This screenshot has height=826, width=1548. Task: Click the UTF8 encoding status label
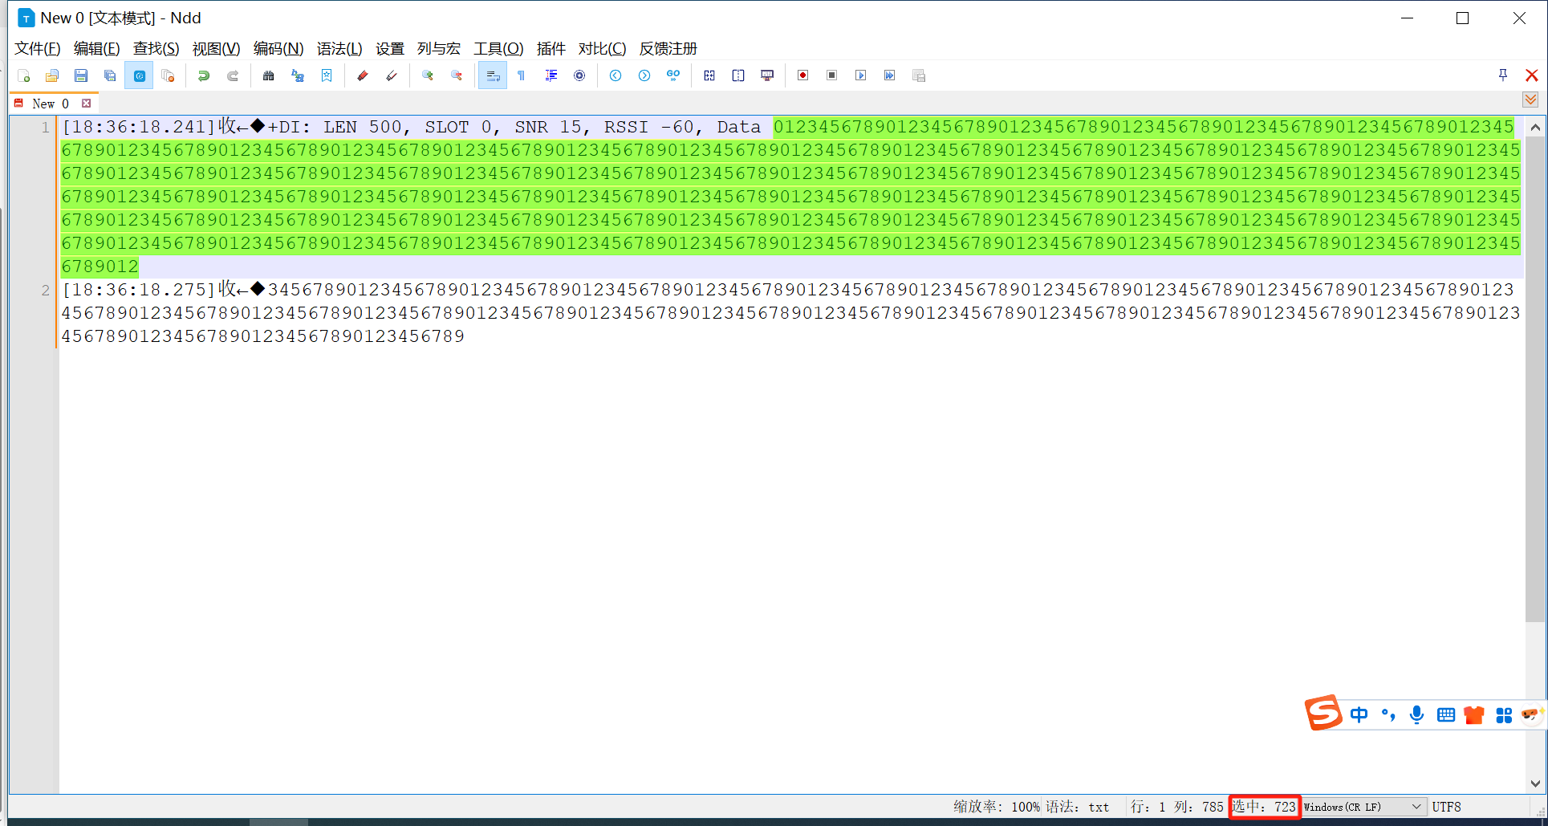coord(1447,807)
